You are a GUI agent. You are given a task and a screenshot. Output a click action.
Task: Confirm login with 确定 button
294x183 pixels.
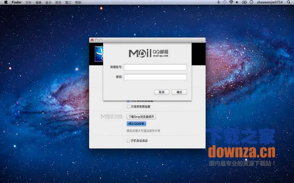tap(179, 92)
